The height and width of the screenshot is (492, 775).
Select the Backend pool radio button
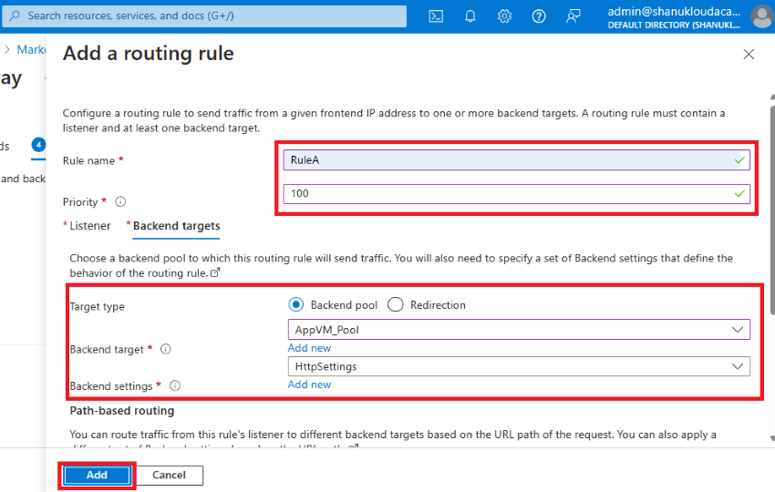[295, 305]
